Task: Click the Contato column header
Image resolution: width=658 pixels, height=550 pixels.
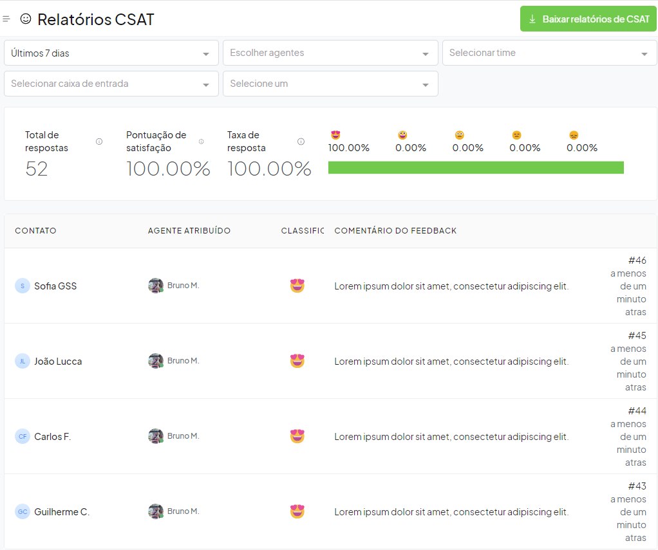Action: pyautogui.click(x=35, y=231)
